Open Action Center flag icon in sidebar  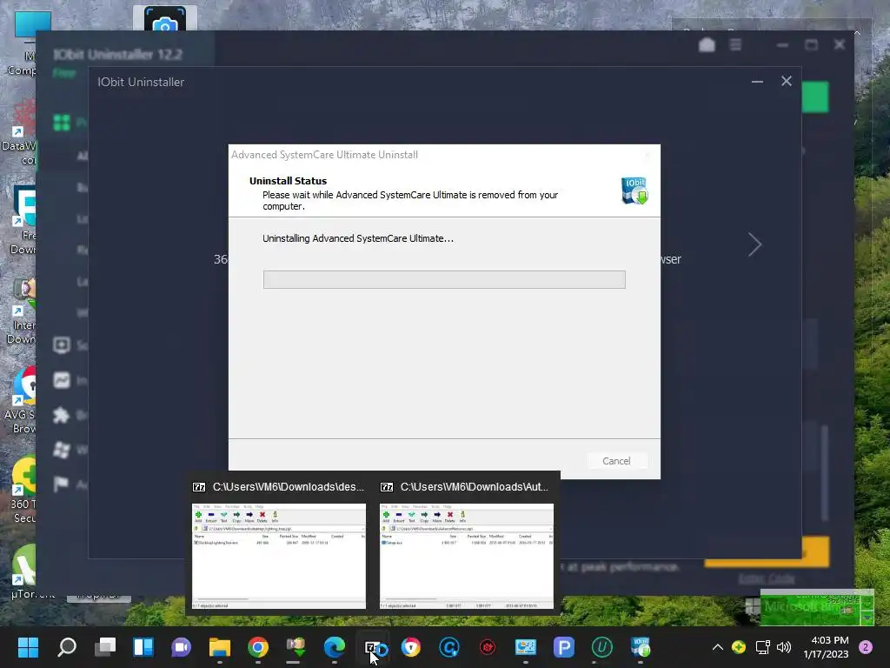pyautogui.click(x=62, y=484)
